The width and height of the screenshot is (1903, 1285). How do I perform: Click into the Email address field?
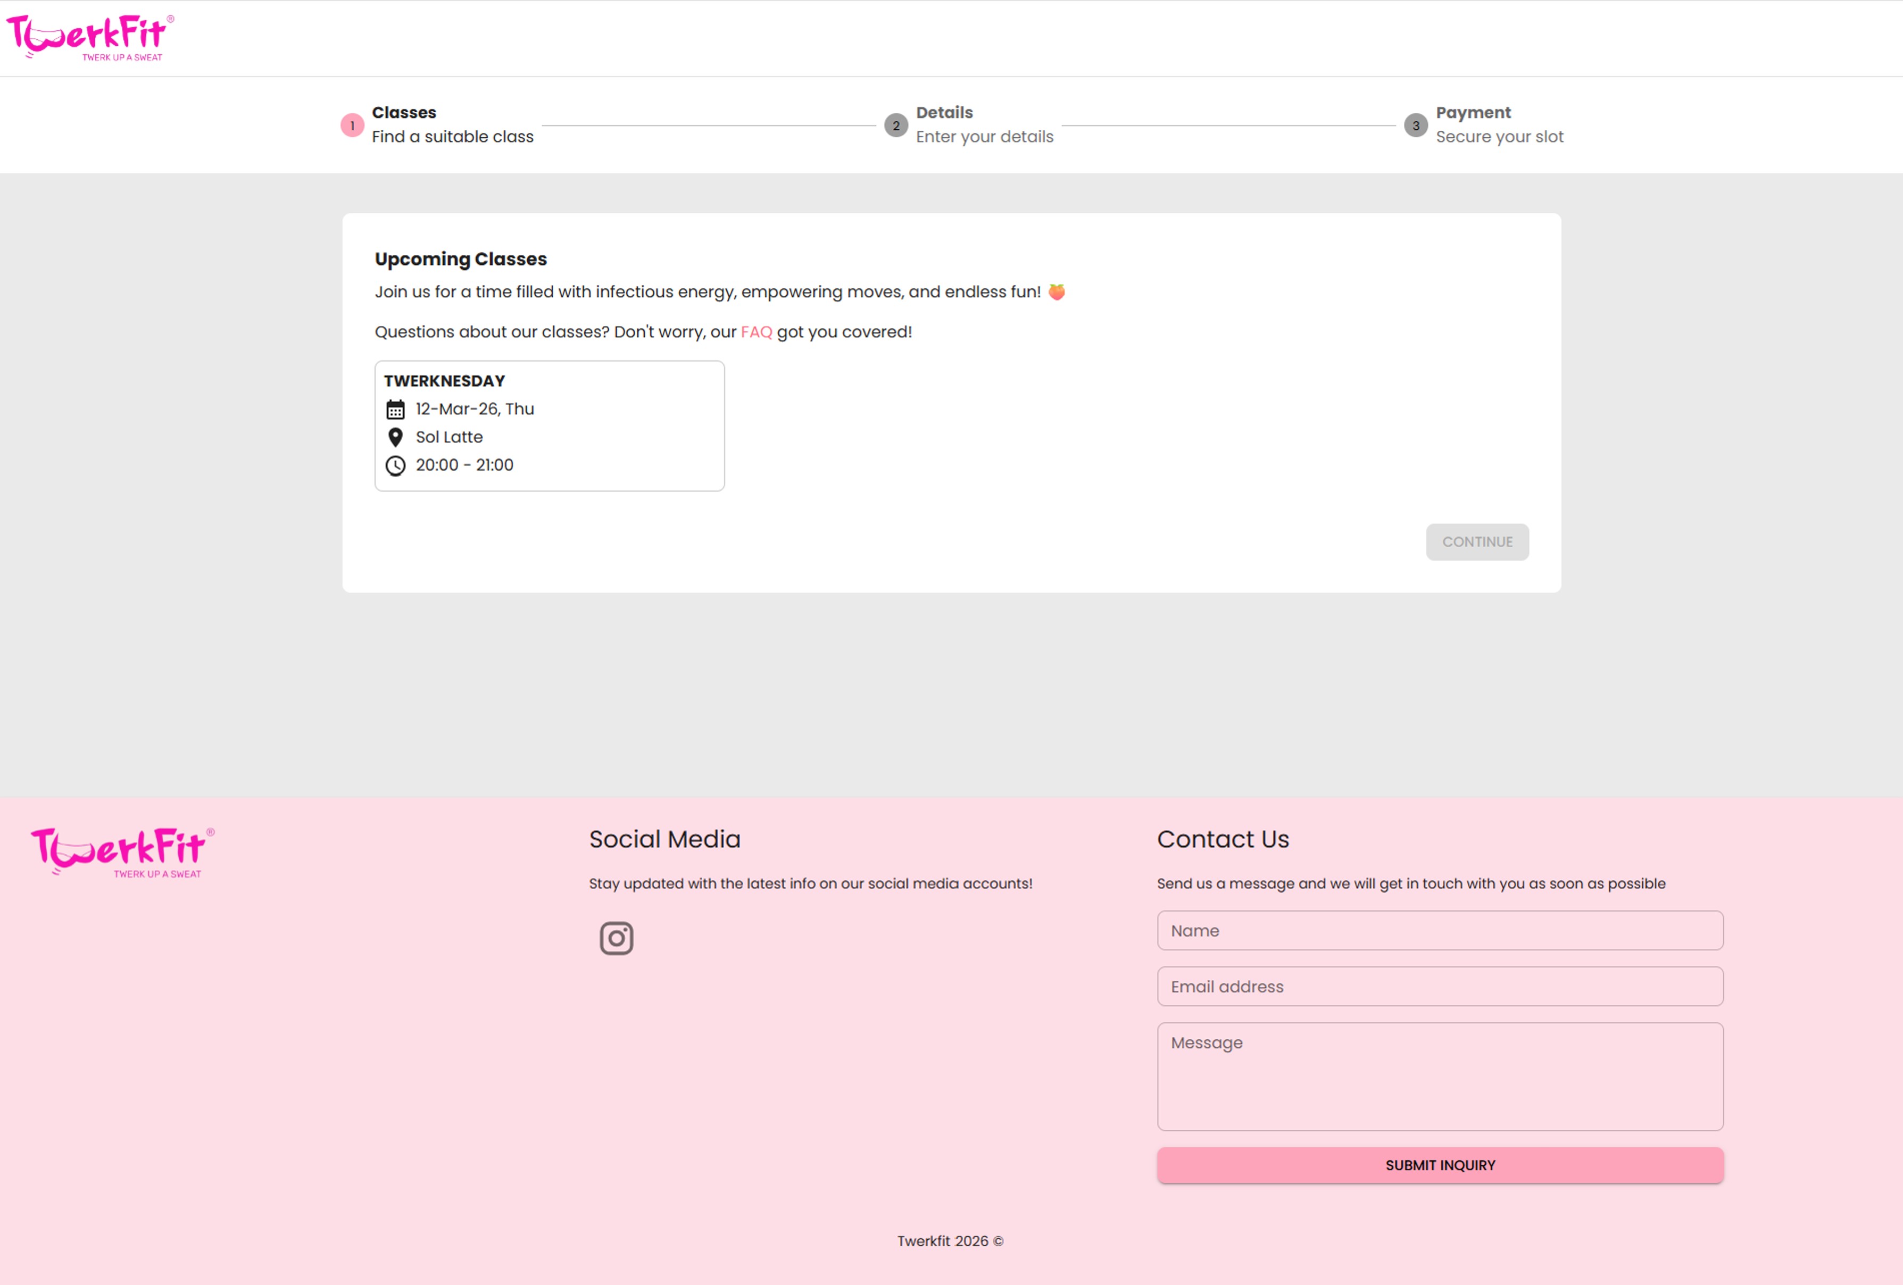(1440, 986)
